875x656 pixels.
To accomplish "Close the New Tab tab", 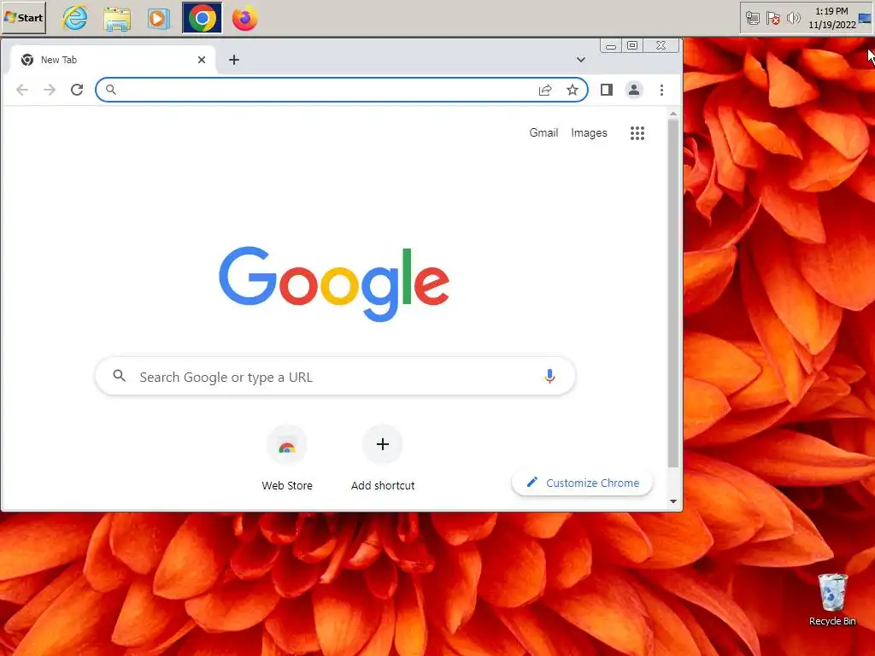I will tap(202, 60).
